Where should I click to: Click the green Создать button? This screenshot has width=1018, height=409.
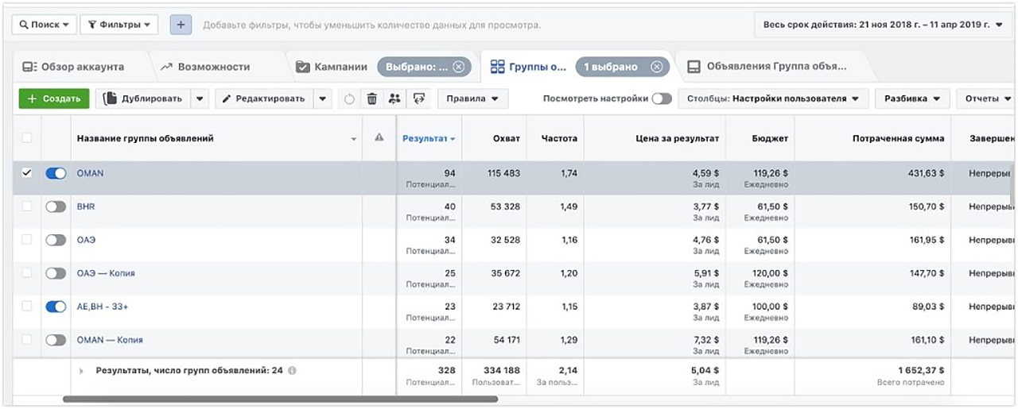pyautogui.click(x=54, y=99)
